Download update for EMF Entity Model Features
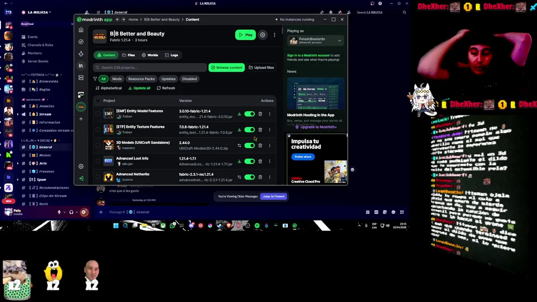This screenshot has height=302, width=537. [x=239, y=114]
